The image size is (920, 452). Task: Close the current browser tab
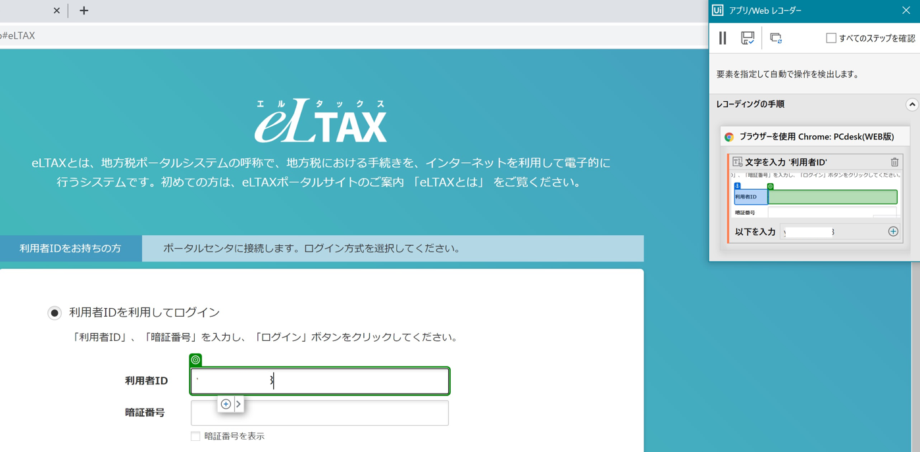[57, 11]
